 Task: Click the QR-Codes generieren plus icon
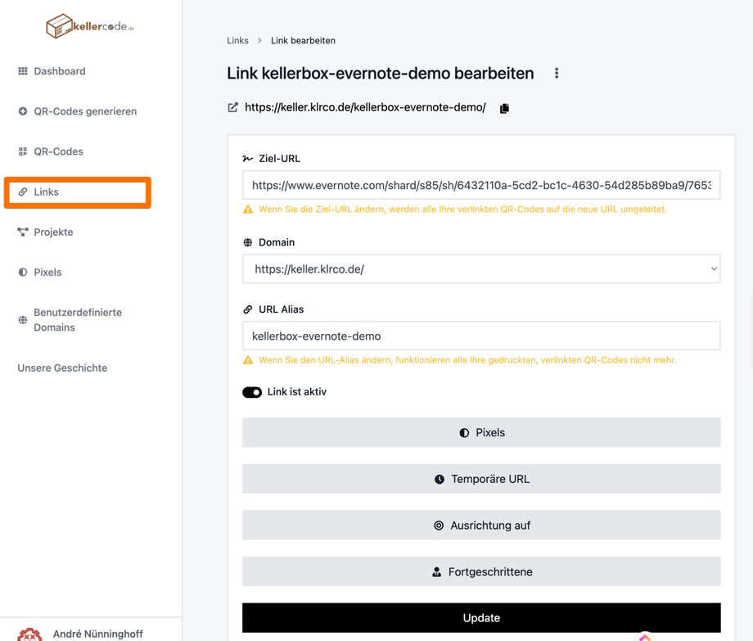point(23,111)
